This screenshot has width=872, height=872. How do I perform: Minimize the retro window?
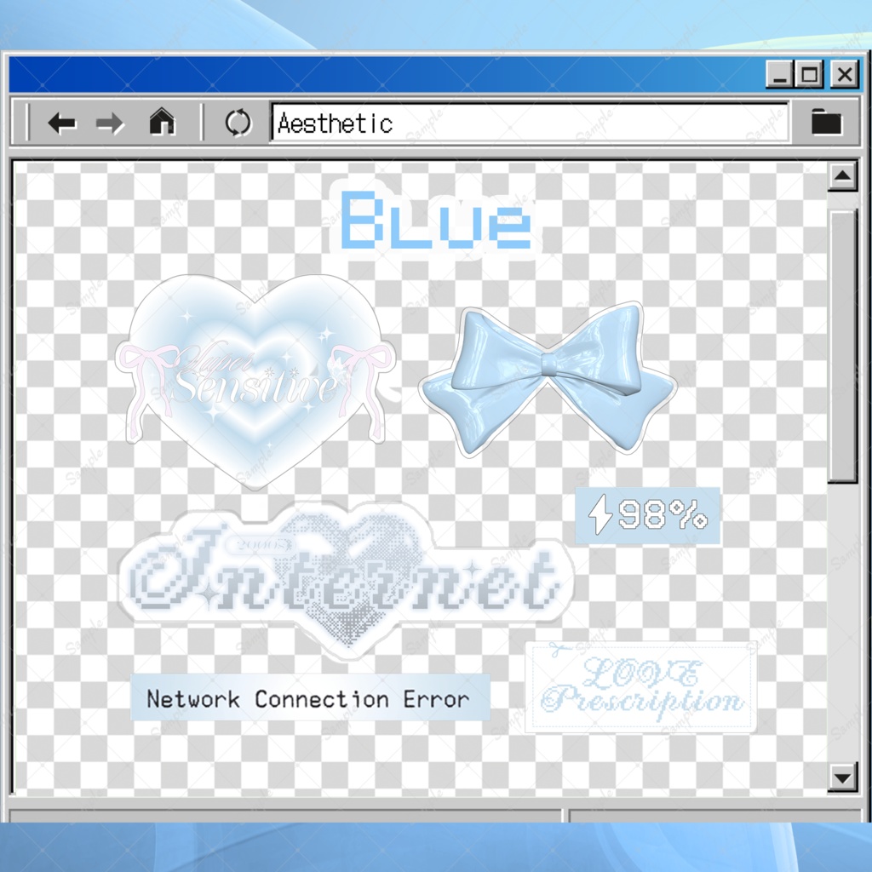click(780, 74)
